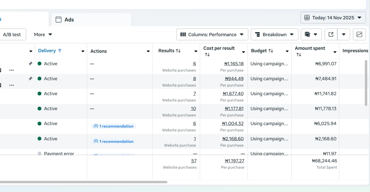Open 1 recommendation on the ₦6,025.94 row
Viewport: 370px width, 192px height.
(x=114, y=126)
